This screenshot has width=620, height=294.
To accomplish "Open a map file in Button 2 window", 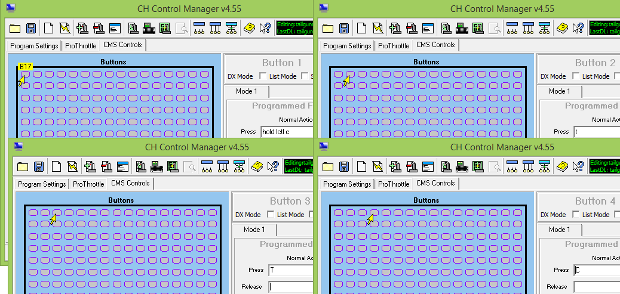I will (x=328, y=28).
